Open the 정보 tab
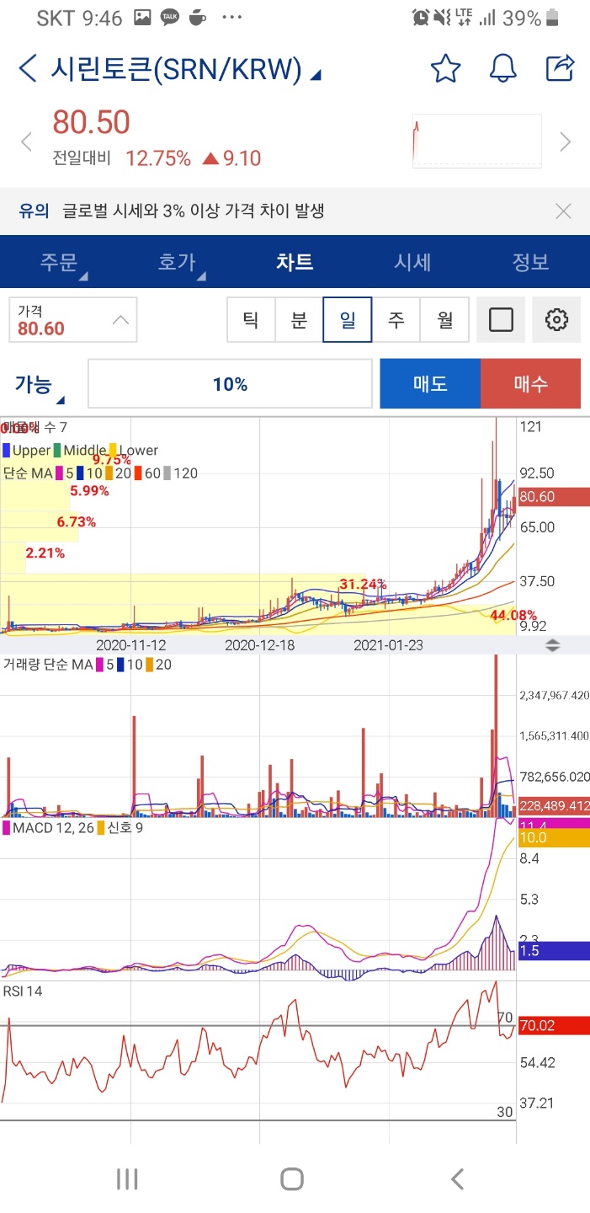590x1213 pixels. (x=530, y=261)
